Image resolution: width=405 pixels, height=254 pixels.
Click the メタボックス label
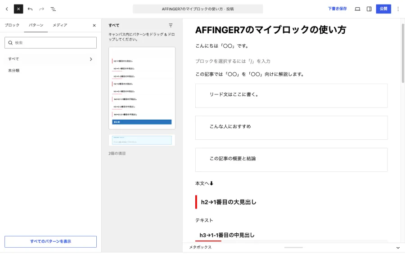pyautogui.click(x=200, y=247)
